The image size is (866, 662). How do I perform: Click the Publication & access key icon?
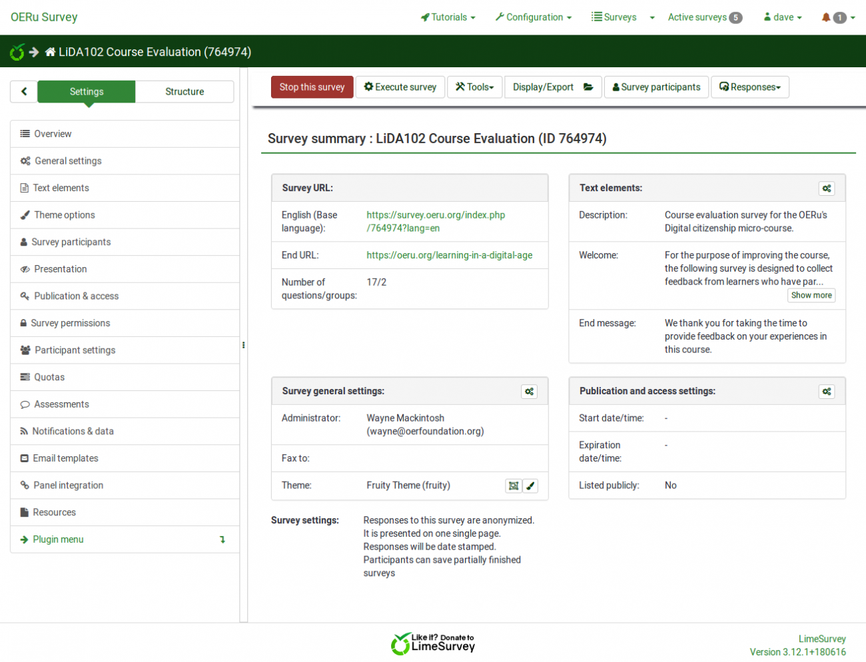(x=25, y=296)
